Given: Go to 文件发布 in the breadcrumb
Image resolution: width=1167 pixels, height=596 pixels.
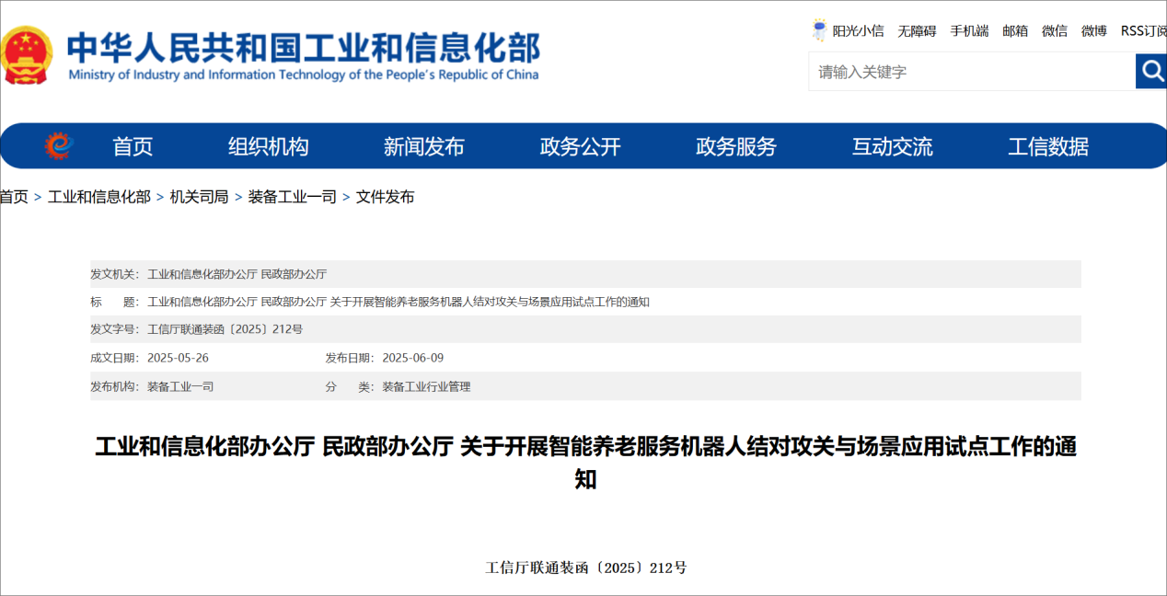Looking at the screenshot, I should (385, 197).
